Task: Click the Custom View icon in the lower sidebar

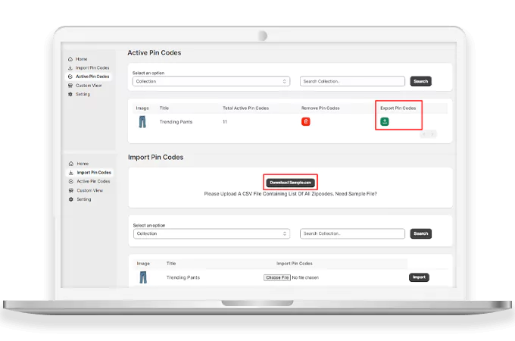Action: (x=71, y=190)
